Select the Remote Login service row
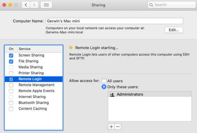Screen dimensions: 197x133 (34, 79)
